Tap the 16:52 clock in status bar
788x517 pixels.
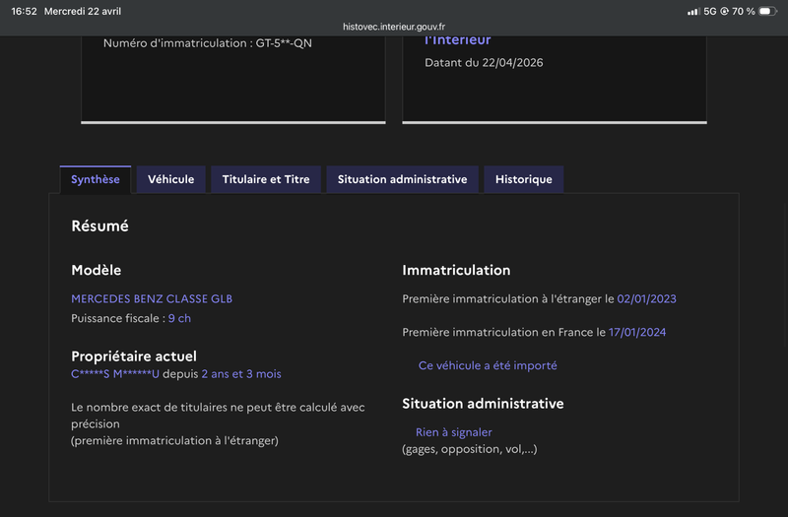pos(24,11)
